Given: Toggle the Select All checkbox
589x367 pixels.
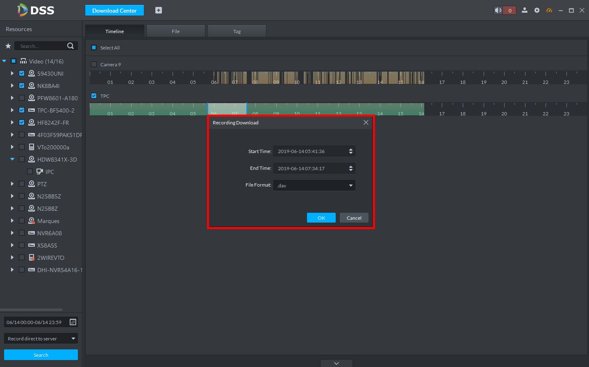Looking at the screenshot, I should tap(94, 47).
